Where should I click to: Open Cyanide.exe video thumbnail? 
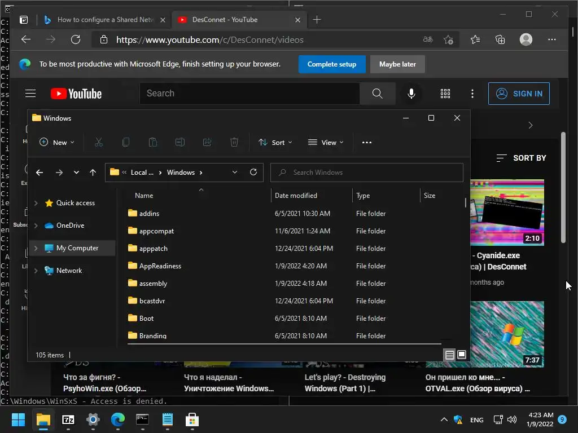pyautogui.click(x=507, y=213)
